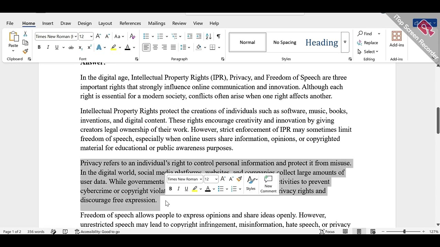The width and height of the screenshot is (440, 247).
Task: Cut selection with scissors icon
Action: click(25, 34)
